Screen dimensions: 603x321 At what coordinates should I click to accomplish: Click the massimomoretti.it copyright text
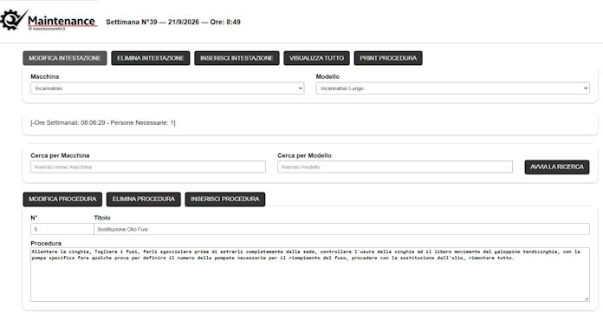pos(47,29)
